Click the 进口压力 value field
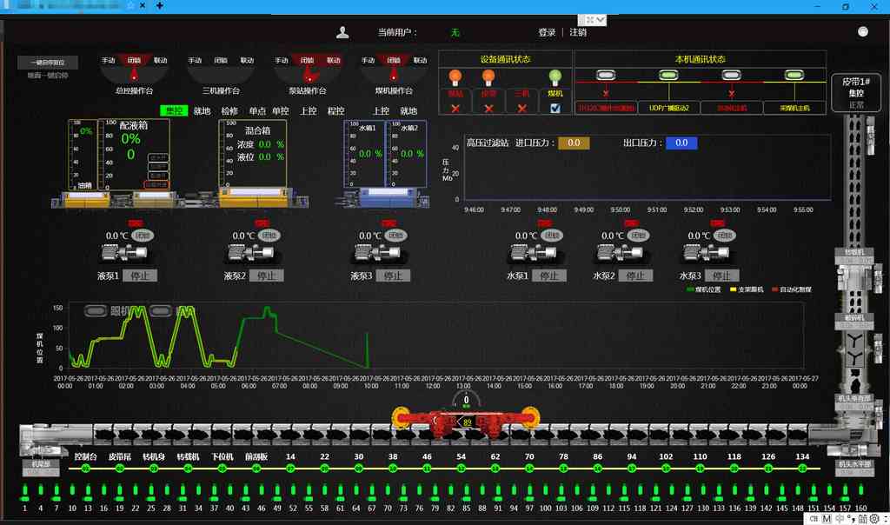The height and width of the screenshot is (525, 890). pyautogui.click(x=574, y=143)
